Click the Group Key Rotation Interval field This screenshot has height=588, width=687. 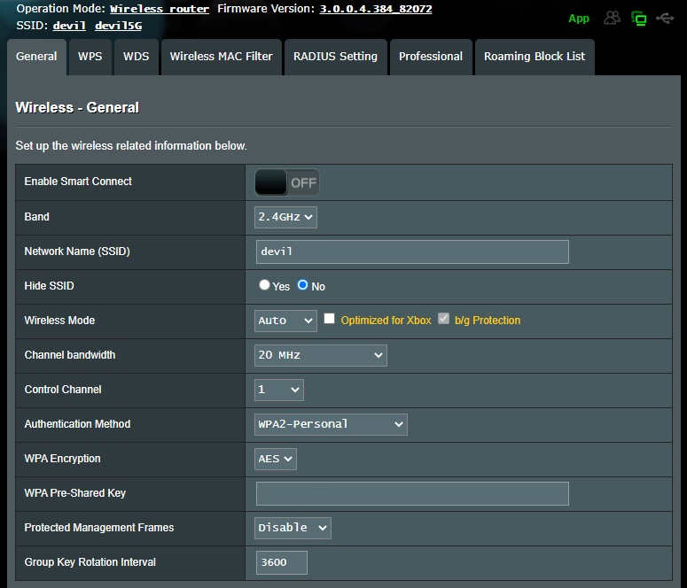point(282,562)
